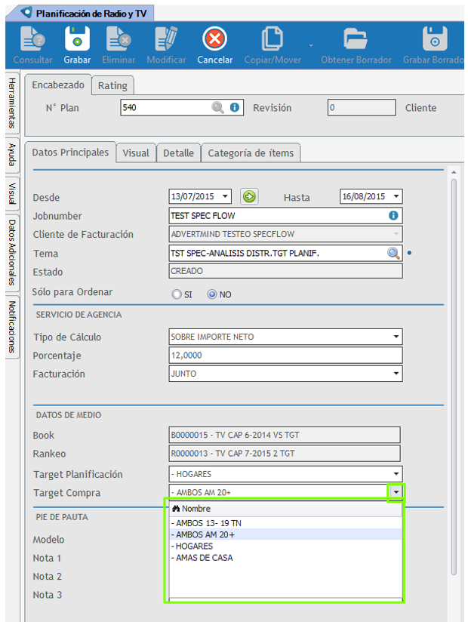Click the scroll up arrow of the form
Screen dimensions: 468x622
(454, 172)
